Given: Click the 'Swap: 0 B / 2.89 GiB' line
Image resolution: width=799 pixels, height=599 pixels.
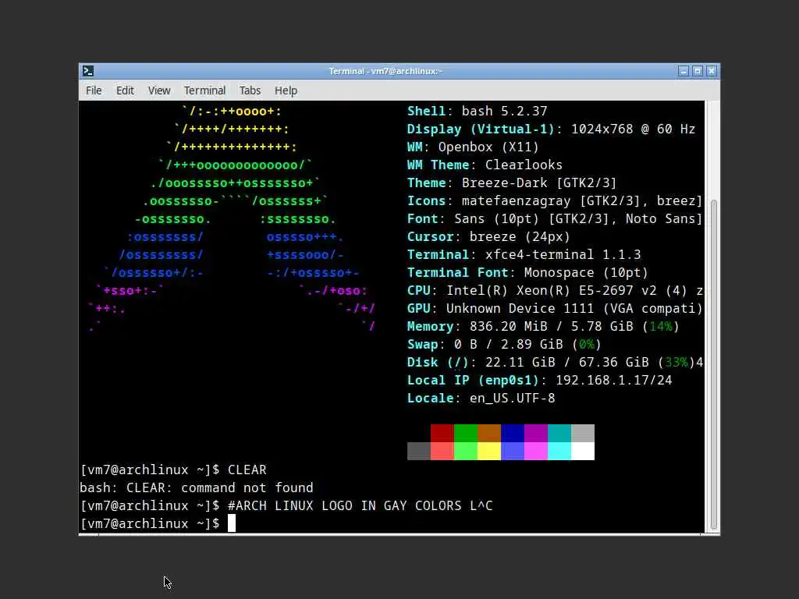Looking at the screenshot, I should 504,344.
